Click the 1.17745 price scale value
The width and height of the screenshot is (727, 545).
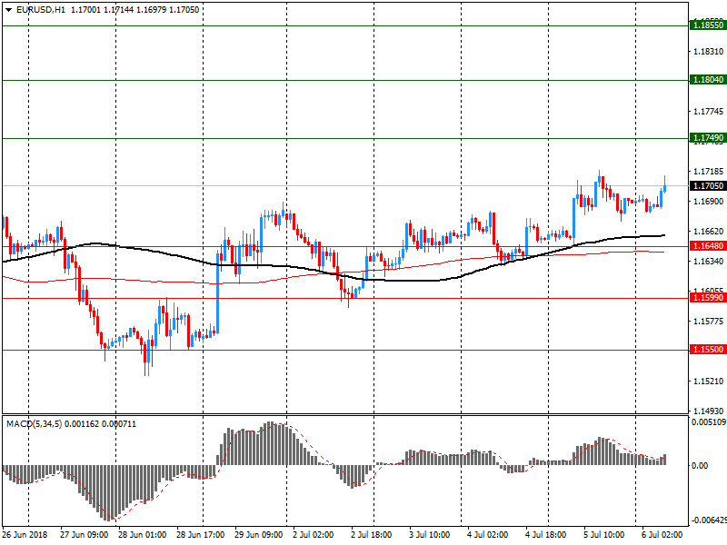(x=707, y=112)
